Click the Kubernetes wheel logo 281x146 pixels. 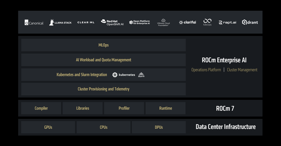115,75
